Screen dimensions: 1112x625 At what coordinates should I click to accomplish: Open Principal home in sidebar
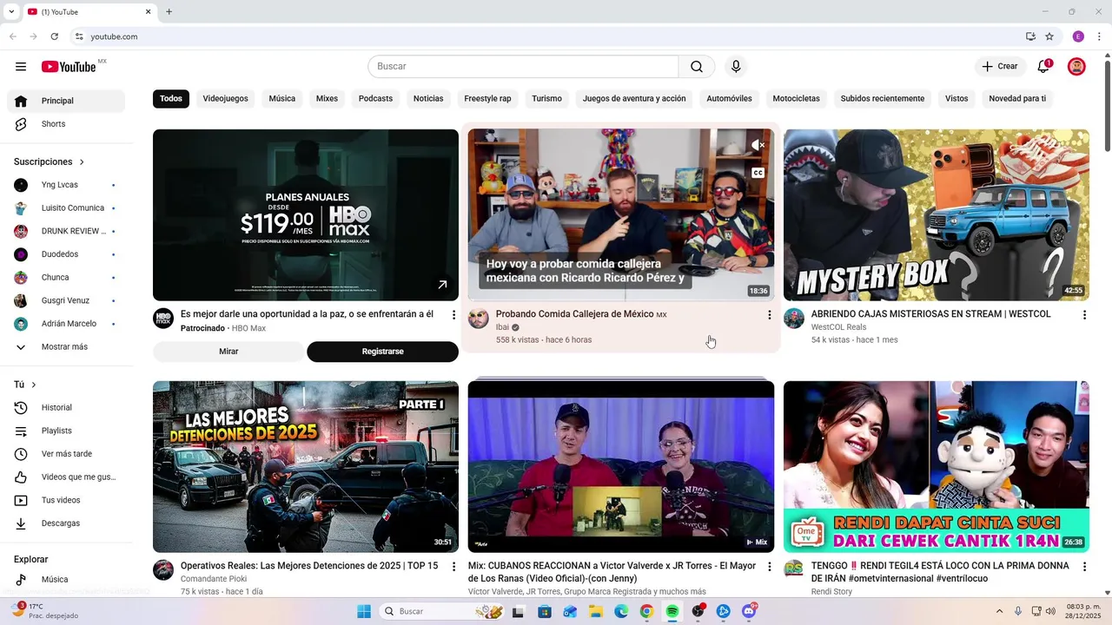click(66, 101)
